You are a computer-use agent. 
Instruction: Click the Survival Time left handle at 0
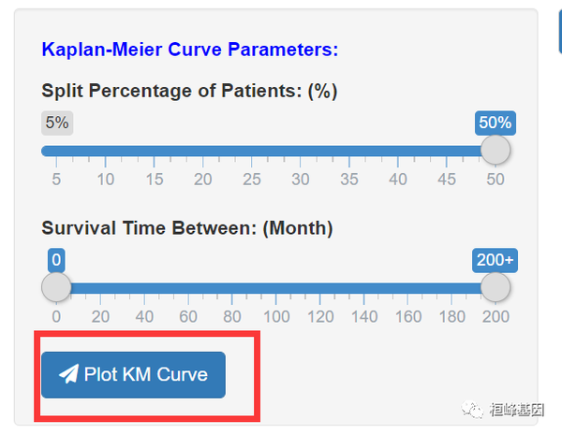(x=56, y=287)
